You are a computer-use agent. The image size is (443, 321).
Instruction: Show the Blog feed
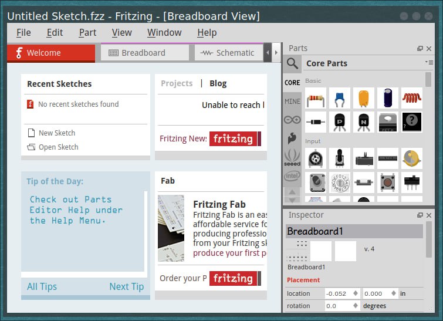pos(218,83)
